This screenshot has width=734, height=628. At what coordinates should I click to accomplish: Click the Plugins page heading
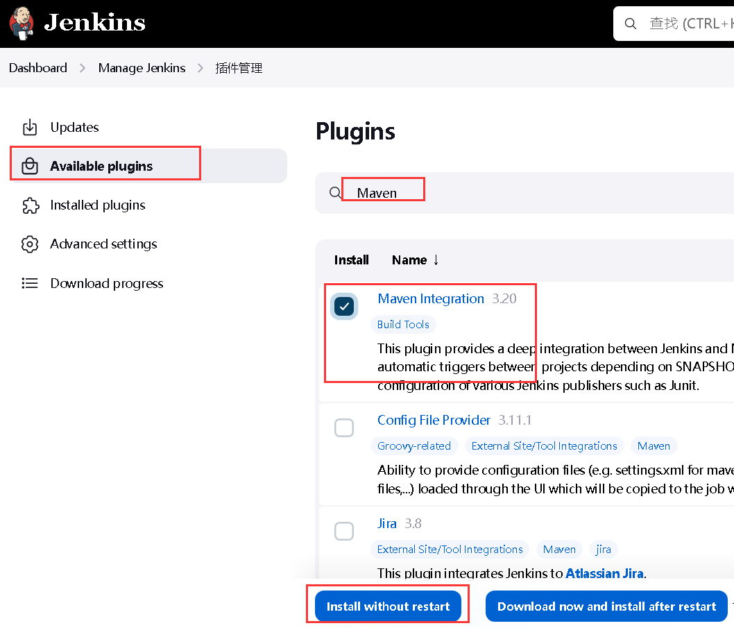355,132
